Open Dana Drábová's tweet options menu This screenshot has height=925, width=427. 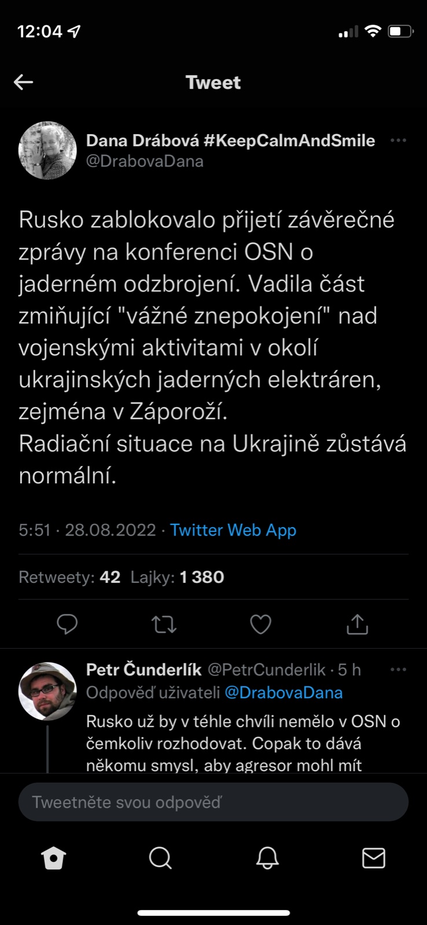coord(398,140)
